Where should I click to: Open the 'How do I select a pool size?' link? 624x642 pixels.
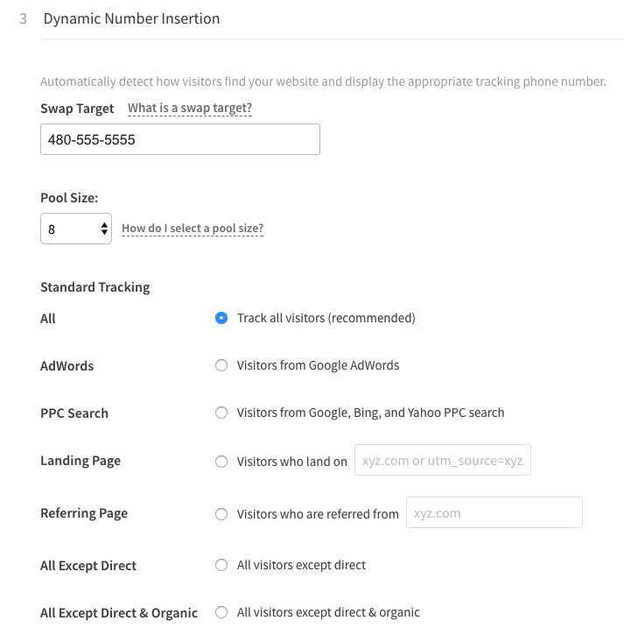point(193,228)
